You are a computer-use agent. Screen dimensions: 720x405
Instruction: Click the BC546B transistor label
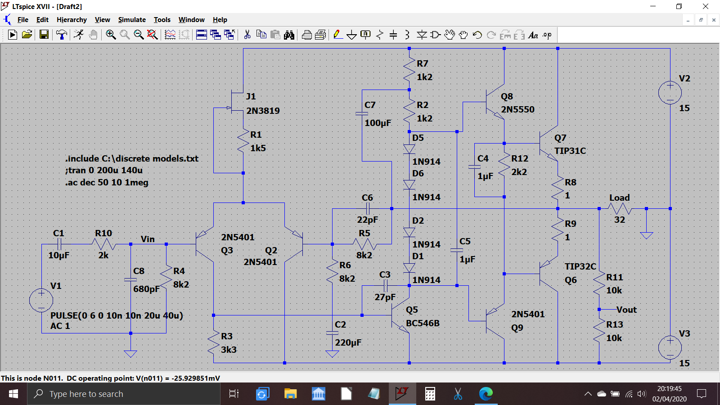[x=423, y=323]
